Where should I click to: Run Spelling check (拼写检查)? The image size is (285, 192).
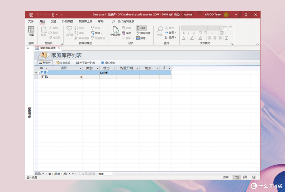tap(143, 33)
